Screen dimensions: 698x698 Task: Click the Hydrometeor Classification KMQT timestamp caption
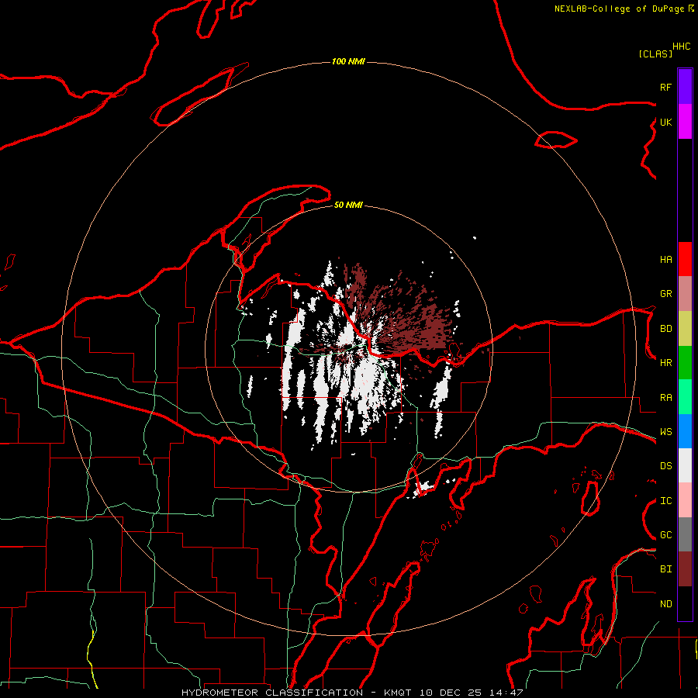tap(352, 693)
